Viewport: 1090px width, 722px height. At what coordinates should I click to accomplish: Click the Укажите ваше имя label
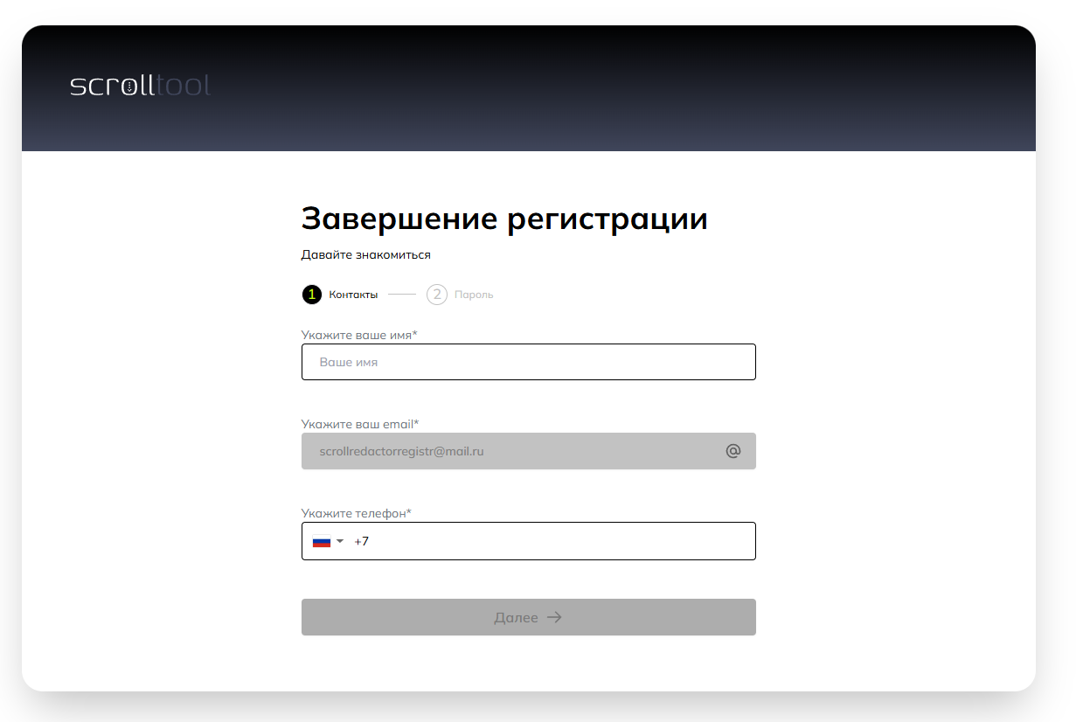pos(358,335)
